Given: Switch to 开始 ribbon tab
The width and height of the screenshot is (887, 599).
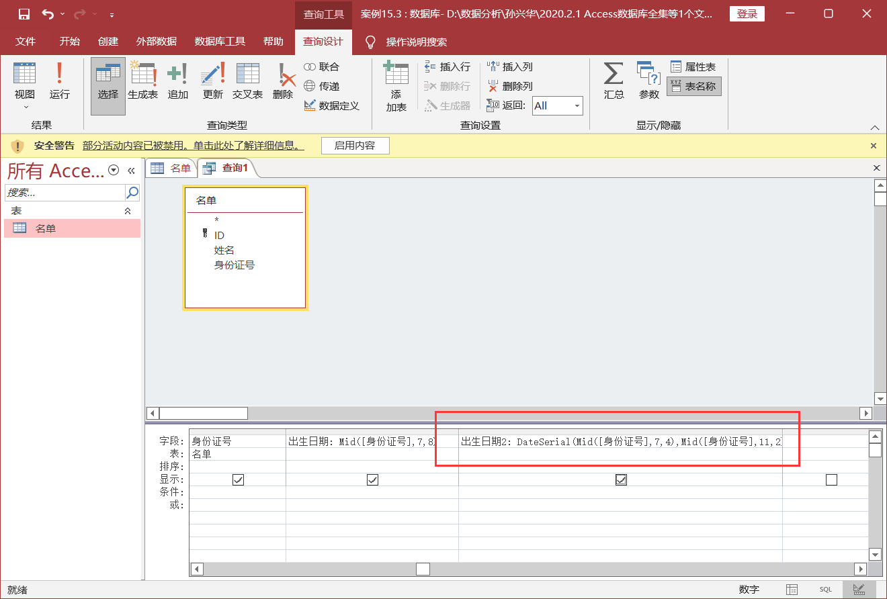Looking at the screenshot, I should click(x=69, y=41).
